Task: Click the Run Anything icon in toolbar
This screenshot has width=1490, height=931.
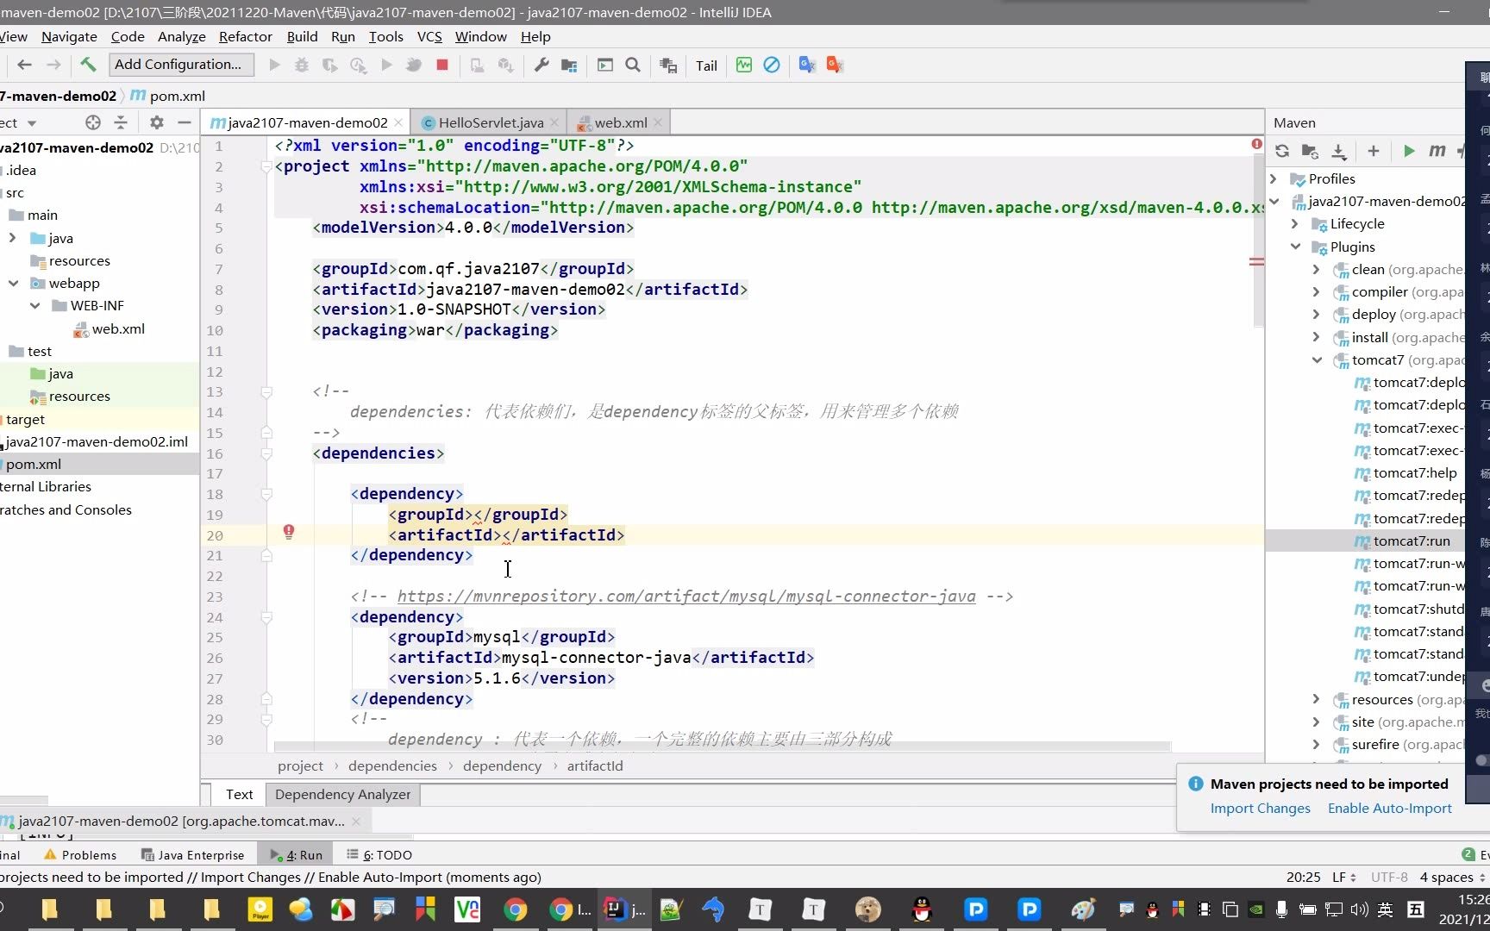Action: [x=605, y=65]
